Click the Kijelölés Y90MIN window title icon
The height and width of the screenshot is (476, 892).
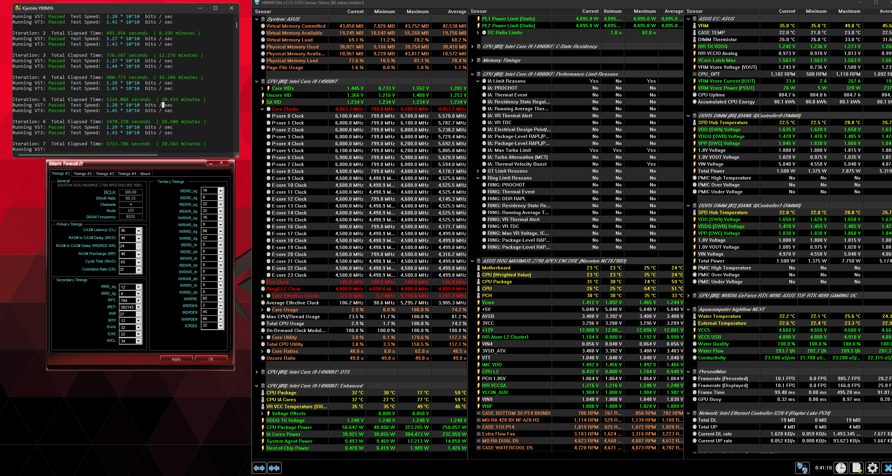tap(18, 8)
